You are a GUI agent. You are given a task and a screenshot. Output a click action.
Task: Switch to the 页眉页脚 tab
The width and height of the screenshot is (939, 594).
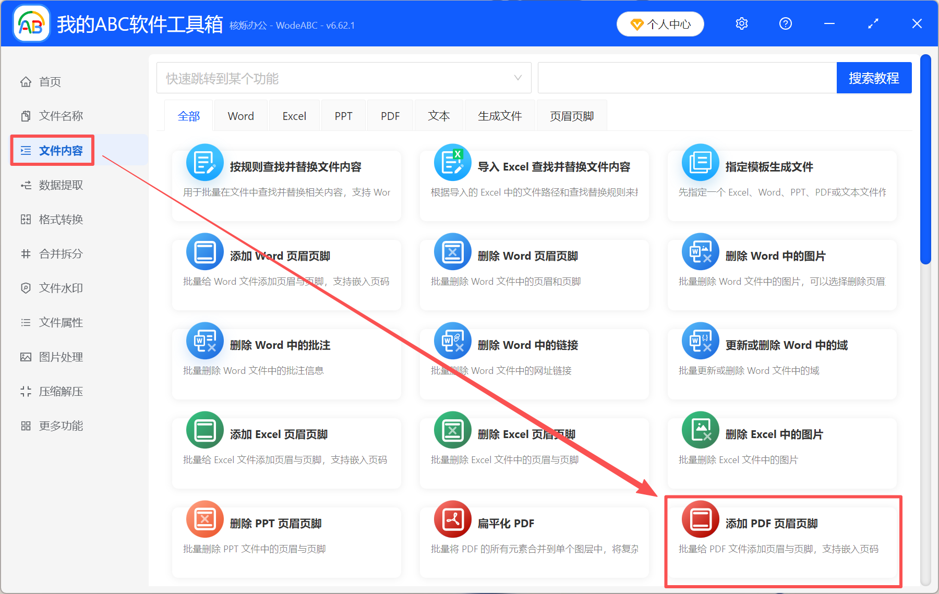[571, 115]
